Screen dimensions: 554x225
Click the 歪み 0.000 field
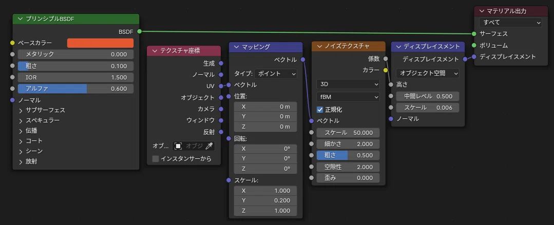click(x=348, y=178)
